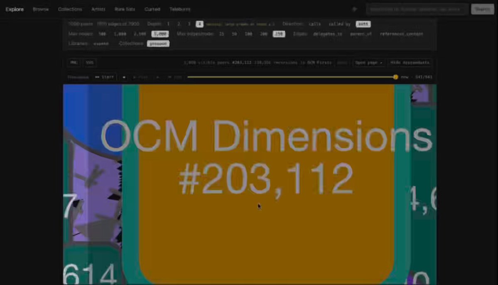Limit Max nodes to 500
This screenshot has height=285, width=498.
tap(102, 34)
